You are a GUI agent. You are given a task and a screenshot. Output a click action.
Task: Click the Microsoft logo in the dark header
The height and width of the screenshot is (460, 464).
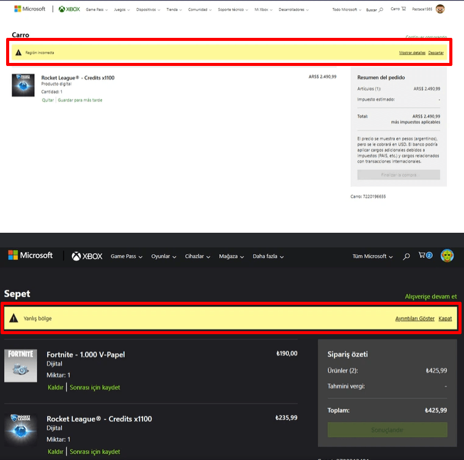tap(31, 255)
